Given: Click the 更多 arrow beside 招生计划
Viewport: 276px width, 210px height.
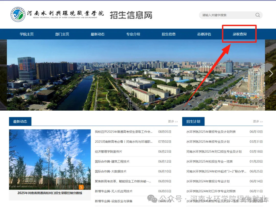Looking at the screenshot, I should click(x=257, y=122).
